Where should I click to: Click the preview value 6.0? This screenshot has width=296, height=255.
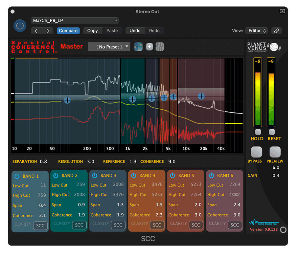(x=276, y=168)
